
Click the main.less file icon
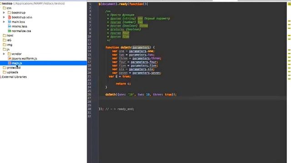coord(10,22)
